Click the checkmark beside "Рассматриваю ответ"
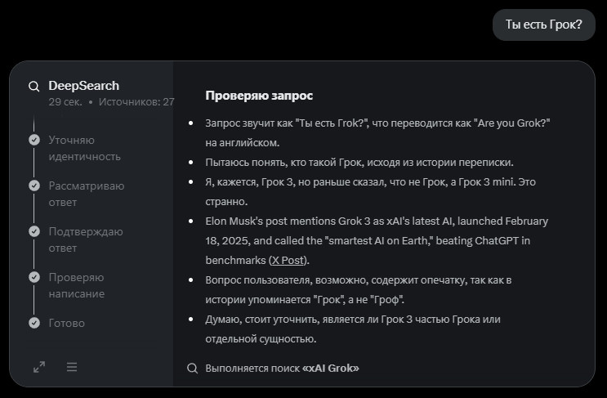This screenshot has height=398, width=607. tap(34, 186)
